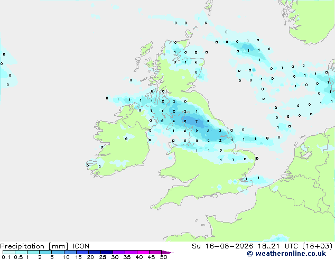Select the above-50 purple arrow of legend
This screenshot has height=259, width=335.
click(168, 252)
